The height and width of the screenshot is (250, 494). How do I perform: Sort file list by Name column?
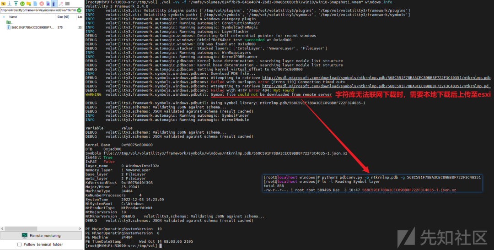pos(13,16)
